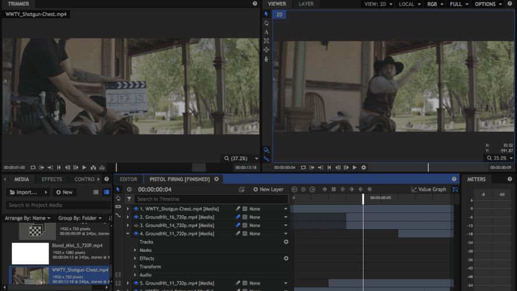Toggle visibility of GroundHit_16_720p.mp4 layer
This screenshot has width=517, height=291.
tap(136, 217)
